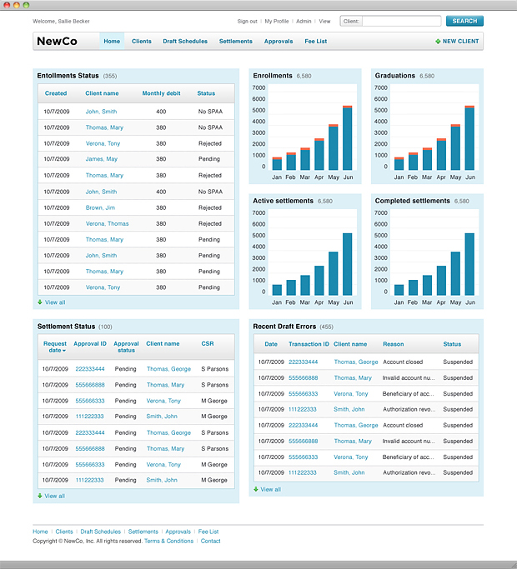Click the June bar in Completed settlements chart
Screen dimensions: 517x569
point(469,264)
